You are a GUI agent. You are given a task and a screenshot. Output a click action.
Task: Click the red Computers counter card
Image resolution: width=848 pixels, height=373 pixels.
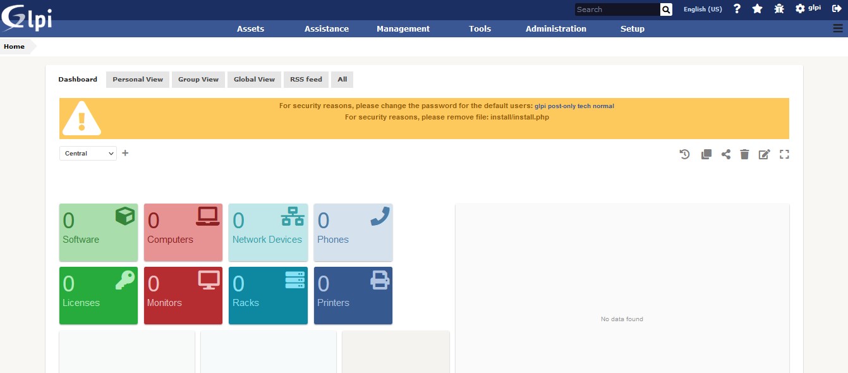(183, 232)
